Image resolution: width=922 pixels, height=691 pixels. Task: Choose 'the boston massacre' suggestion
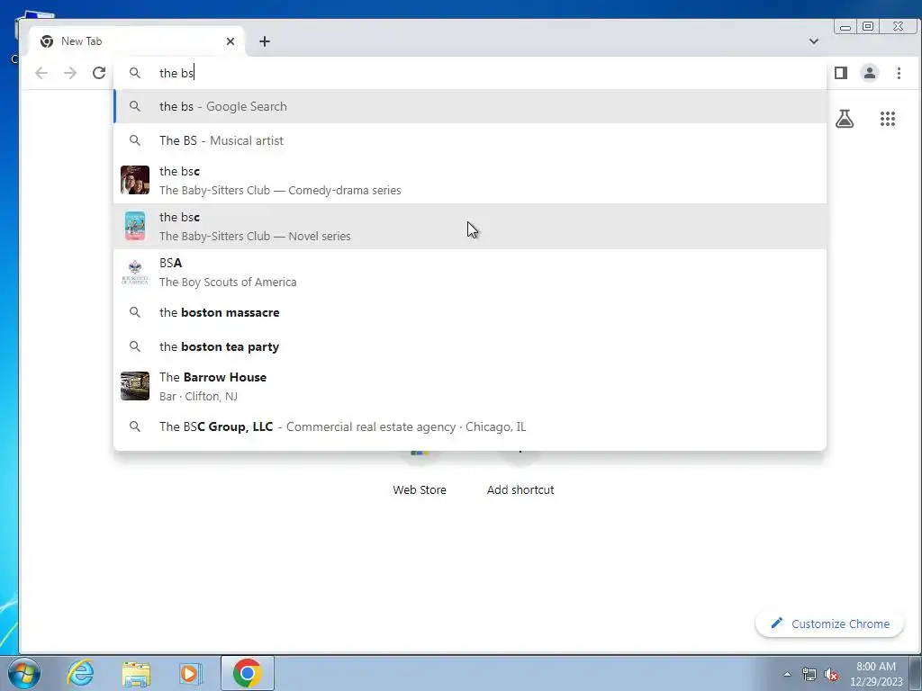470,312
